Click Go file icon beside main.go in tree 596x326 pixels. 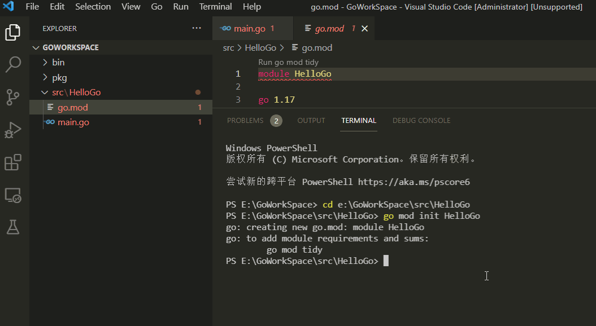[x=50, y=122]
